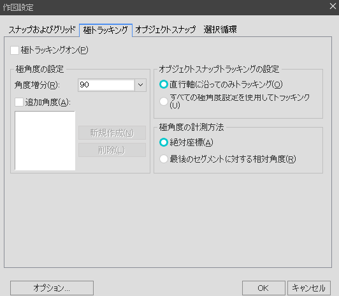Click the キャンセル button
The image size is (339, 296).
tap(309, 288)
